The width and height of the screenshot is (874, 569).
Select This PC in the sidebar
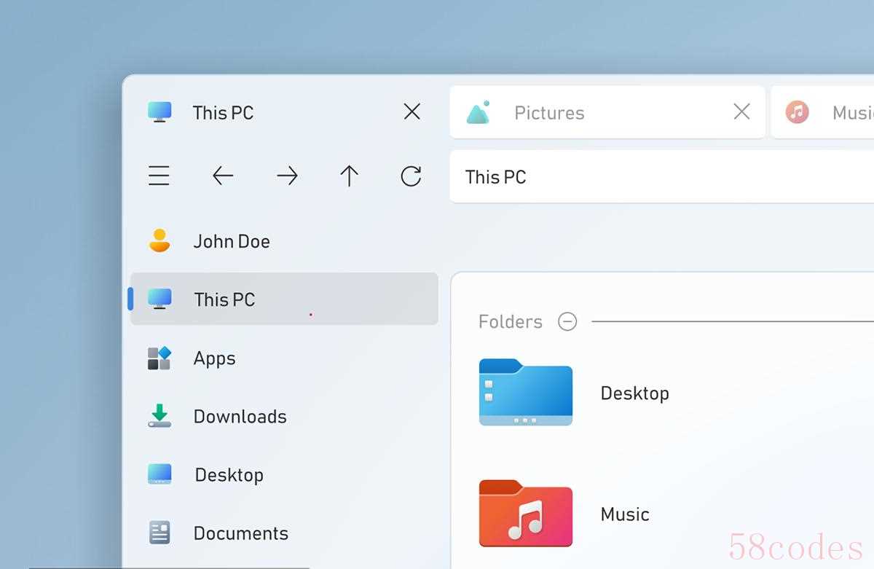(x=284, y=299)
